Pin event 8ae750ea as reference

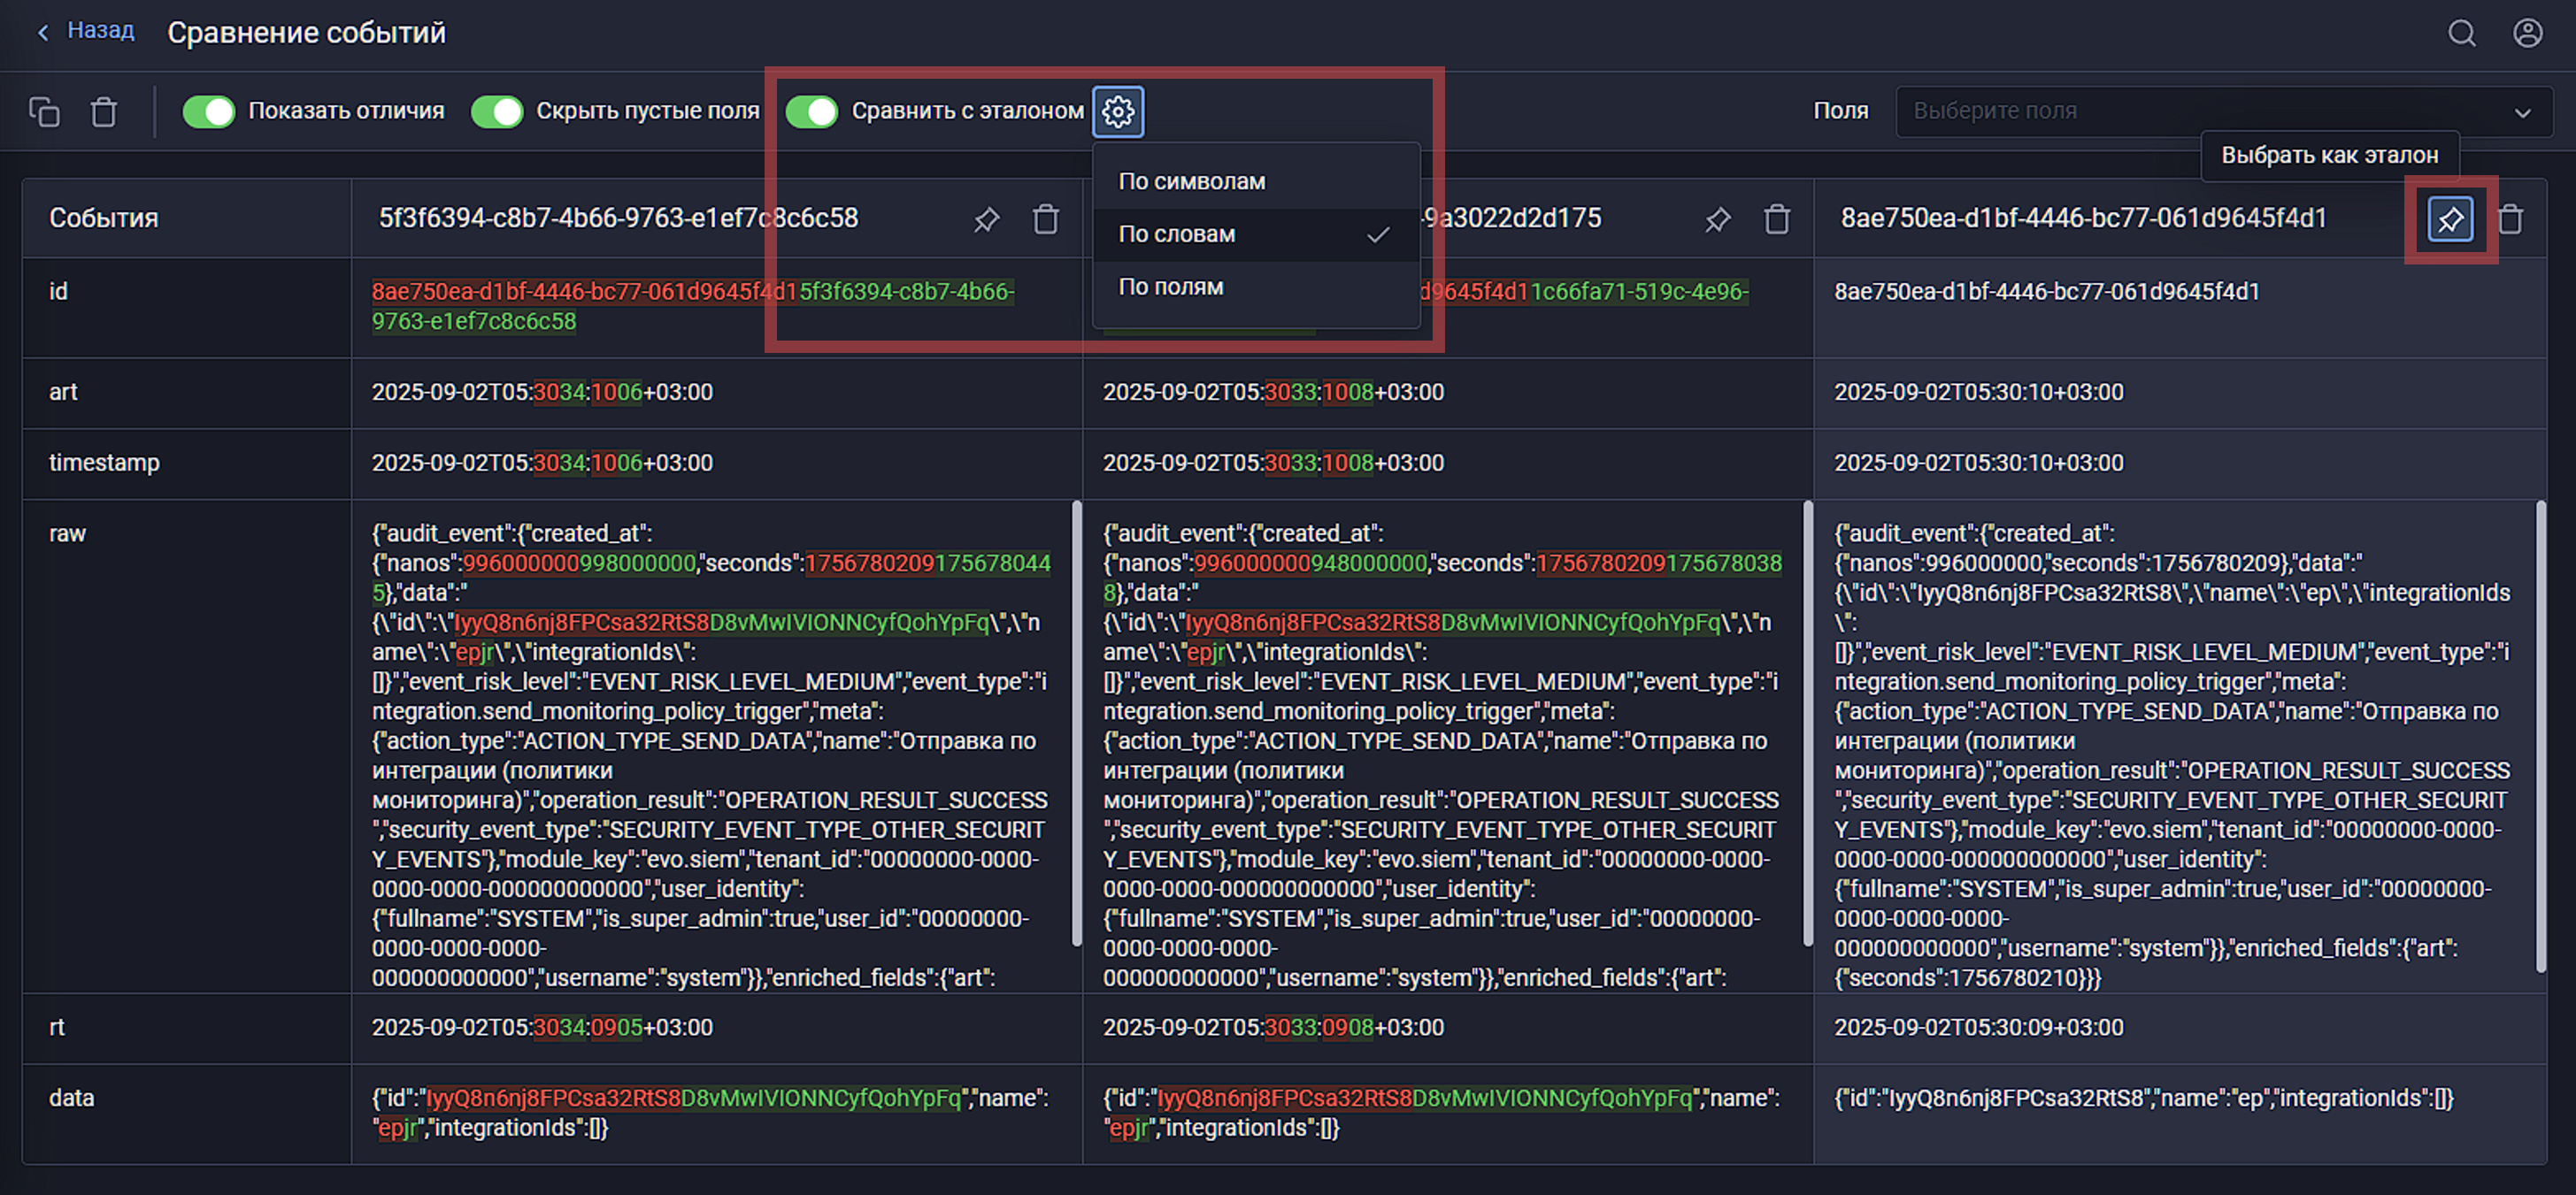2449,218
